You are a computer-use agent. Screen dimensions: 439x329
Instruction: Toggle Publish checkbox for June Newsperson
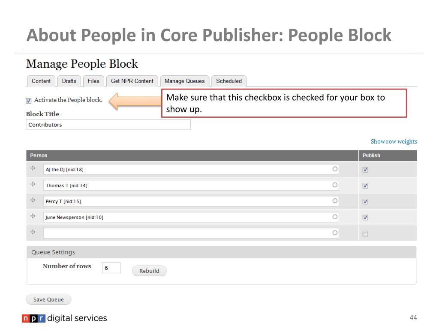(365, 218)
